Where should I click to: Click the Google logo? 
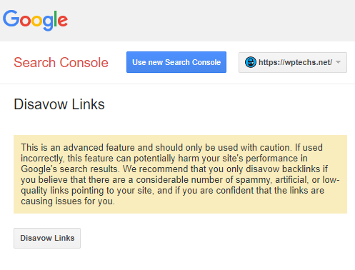click(35, 20)
